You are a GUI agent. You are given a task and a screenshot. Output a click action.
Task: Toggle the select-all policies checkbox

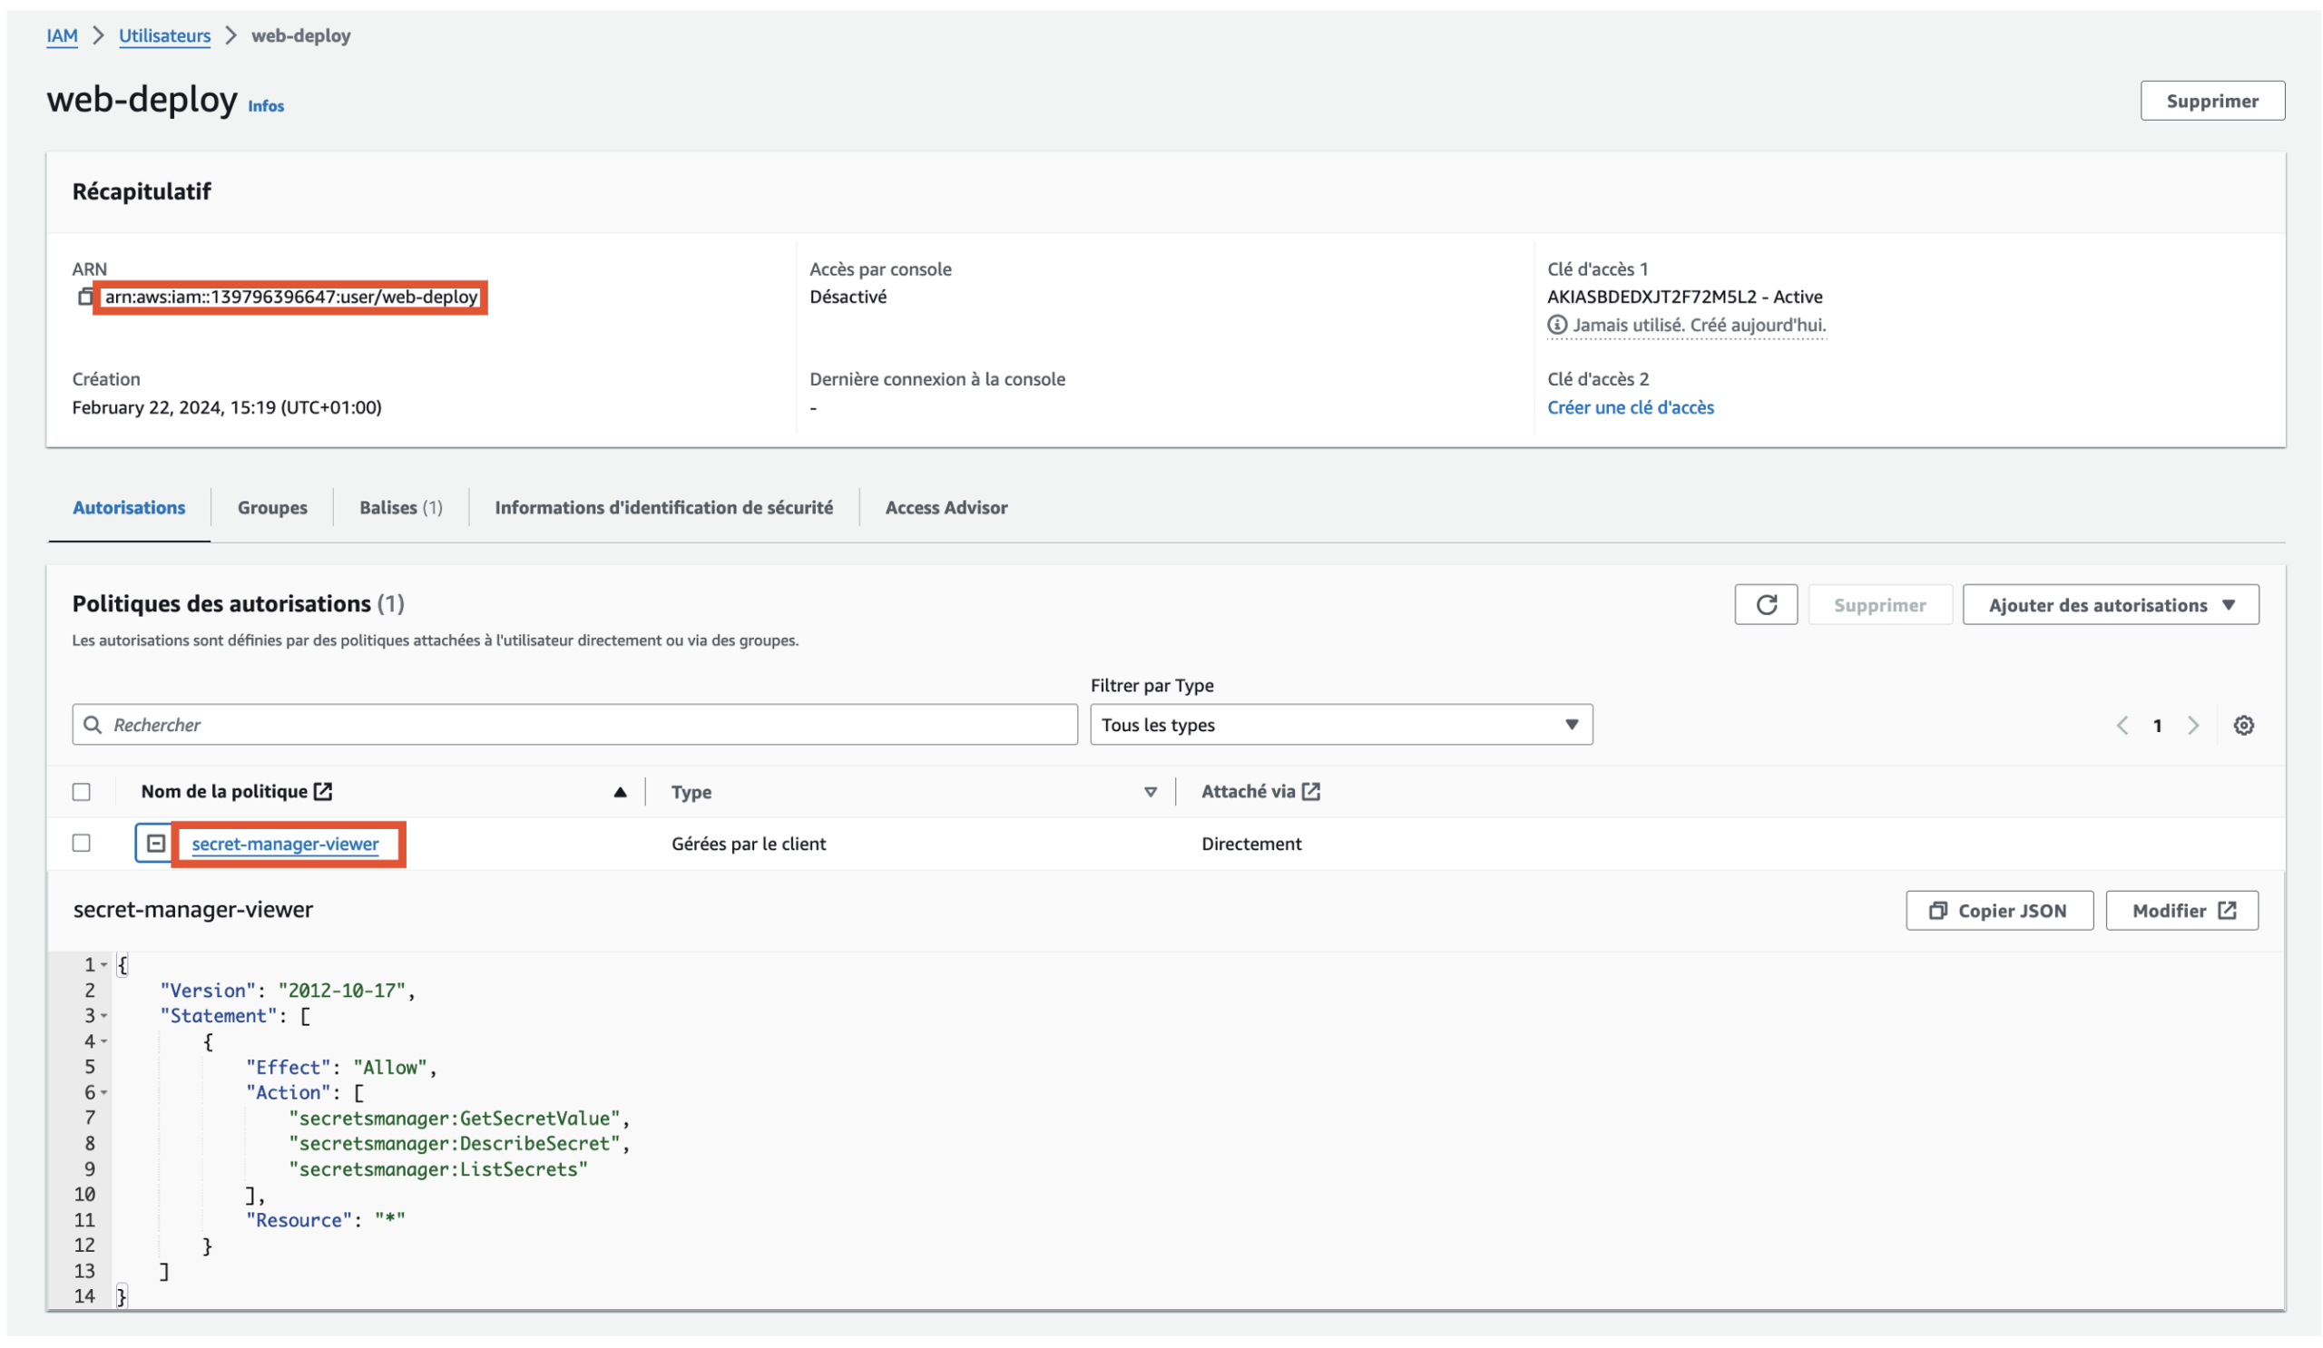tap(81, 792)
